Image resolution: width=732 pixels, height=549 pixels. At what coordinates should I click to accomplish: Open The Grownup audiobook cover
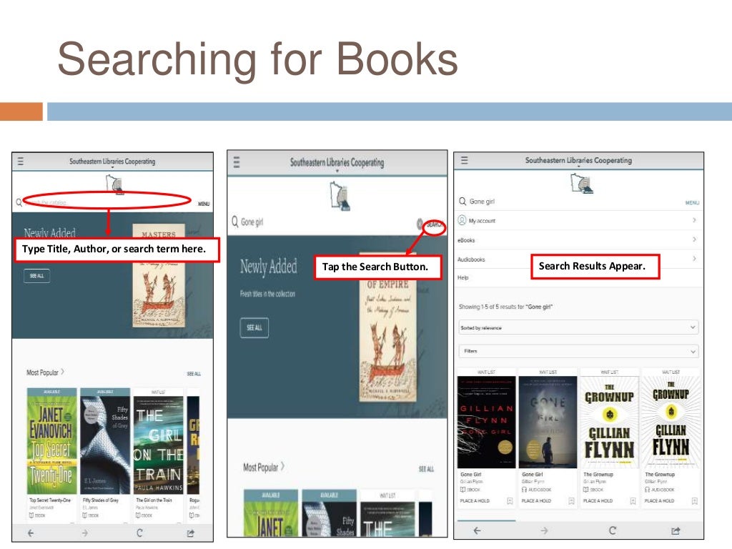coord(671,422)
